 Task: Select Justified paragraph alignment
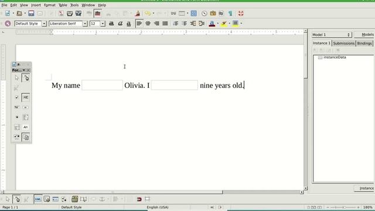pos(165,23)
